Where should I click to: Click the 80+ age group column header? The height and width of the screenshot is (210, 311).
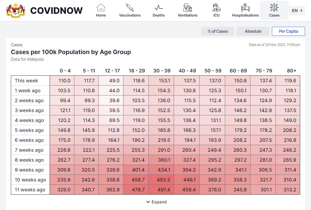[x=291, y=71]
